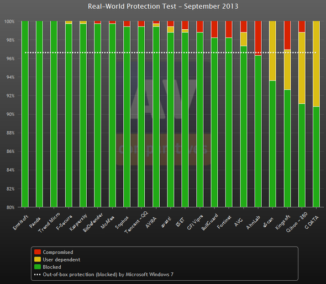
Task: Click the red Compromised legend swatch
Action: [x=38, y=252]
